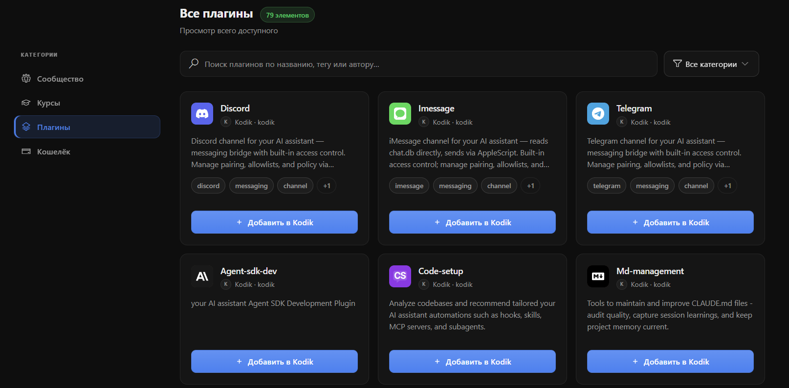The height and width of the screenshot is (388, 789).
Task: Click the Kodik author avatar on Discord card
Action: pyautogui.click(x=226, y=122)
